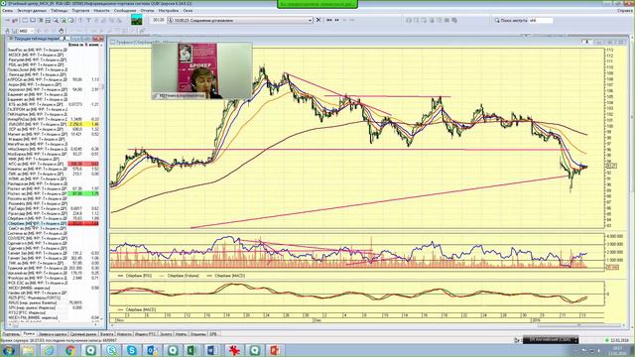The height and width of the screenshot is (357, 635).
Task: Open Excel from taskbar
Action: [x=191, y=350]
